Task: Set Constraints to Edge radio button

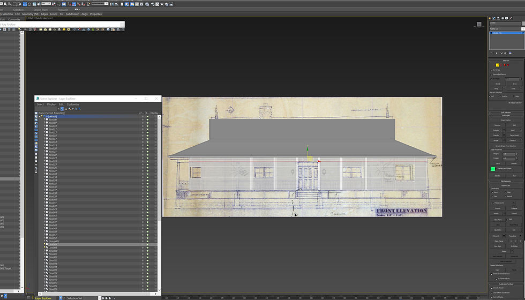Action: 505,192
